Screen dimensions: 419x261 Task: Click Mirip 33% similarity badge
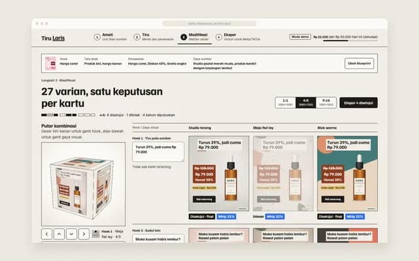pos(227,217)
